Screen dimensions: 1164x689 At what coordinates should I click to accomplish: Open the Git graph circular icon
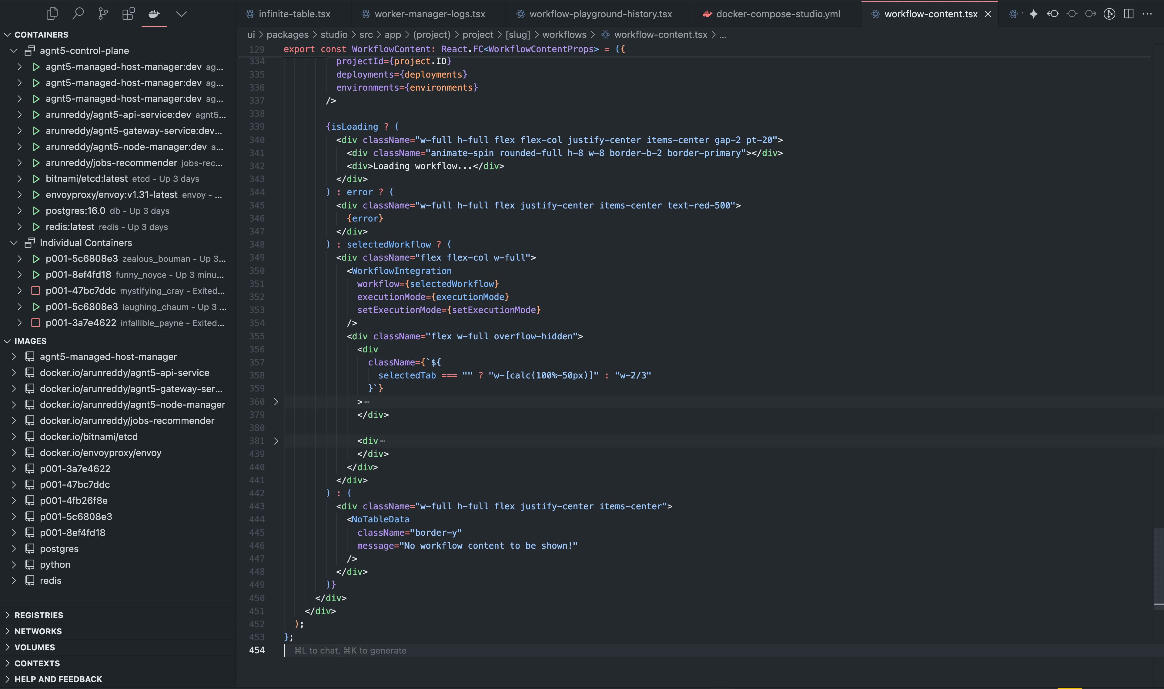(x=1110, y=14)
